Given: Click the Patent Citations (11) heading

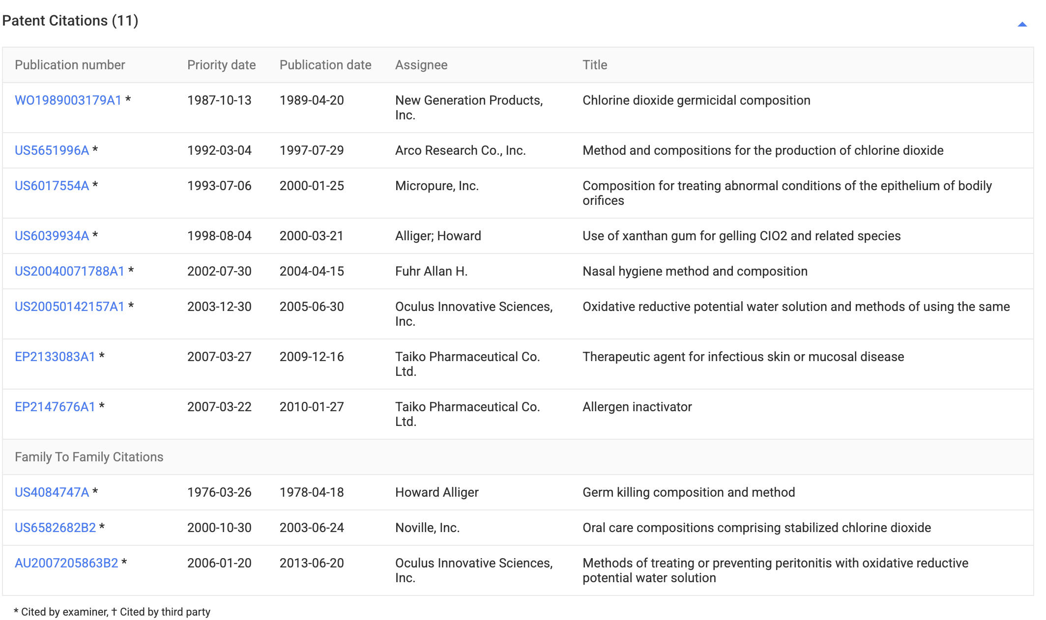Looking at the screenshot, I should [x=70, y=21].
